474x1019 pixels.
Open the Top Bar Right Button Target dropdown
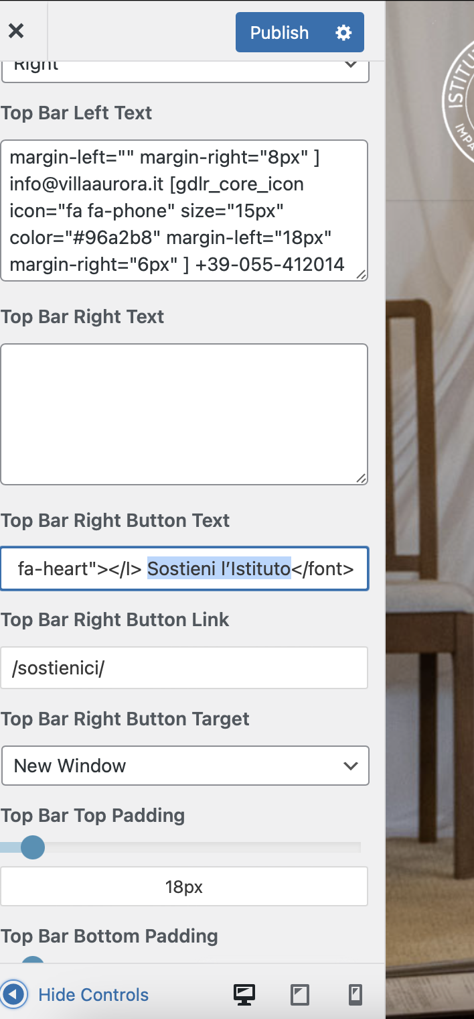185,766
